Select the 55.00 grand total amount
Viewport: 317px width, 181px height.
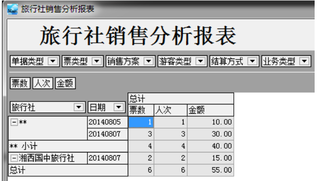pos(211,170)
